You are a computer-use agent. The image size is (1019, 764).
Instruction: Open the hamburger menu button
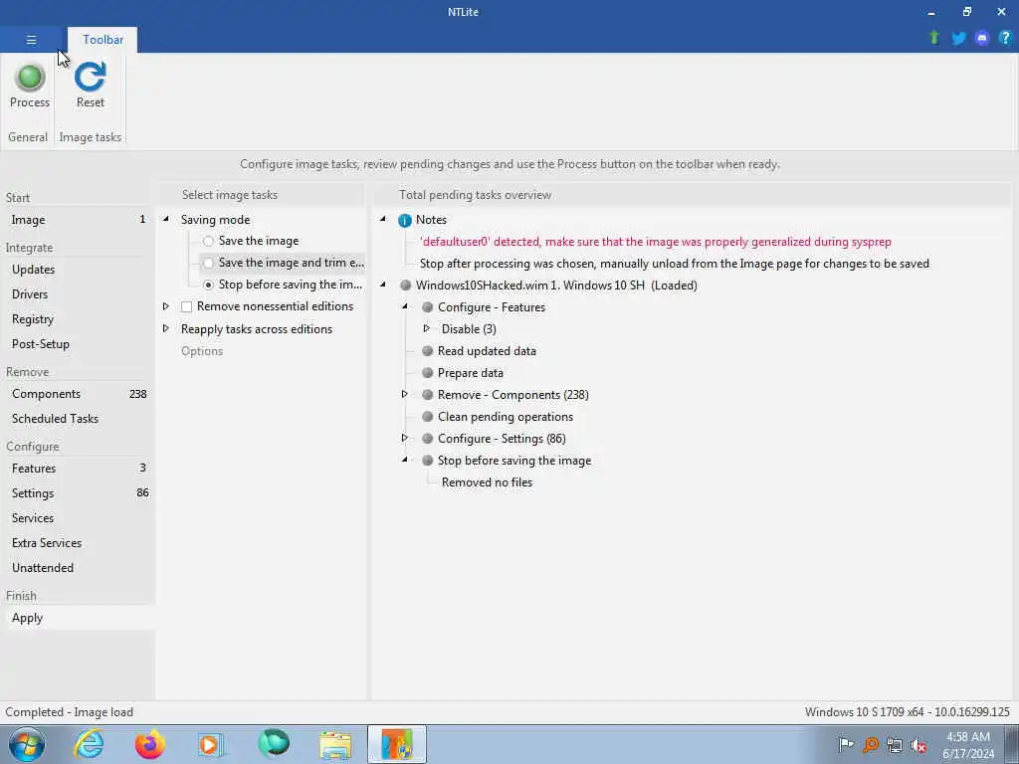[x=31, y=40]
